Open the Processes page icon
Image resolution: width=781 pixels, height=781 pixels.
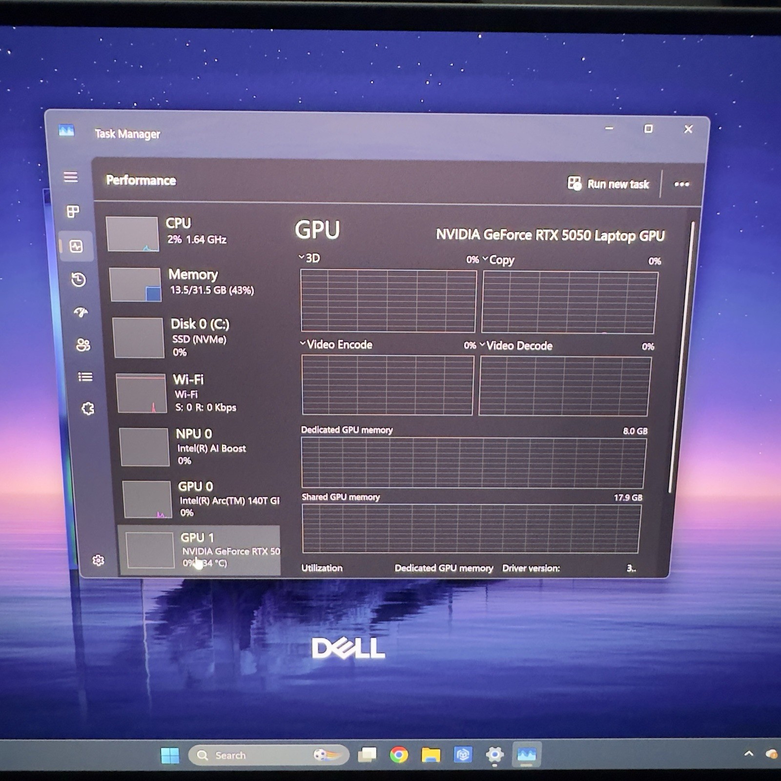(x=73, y=211)
